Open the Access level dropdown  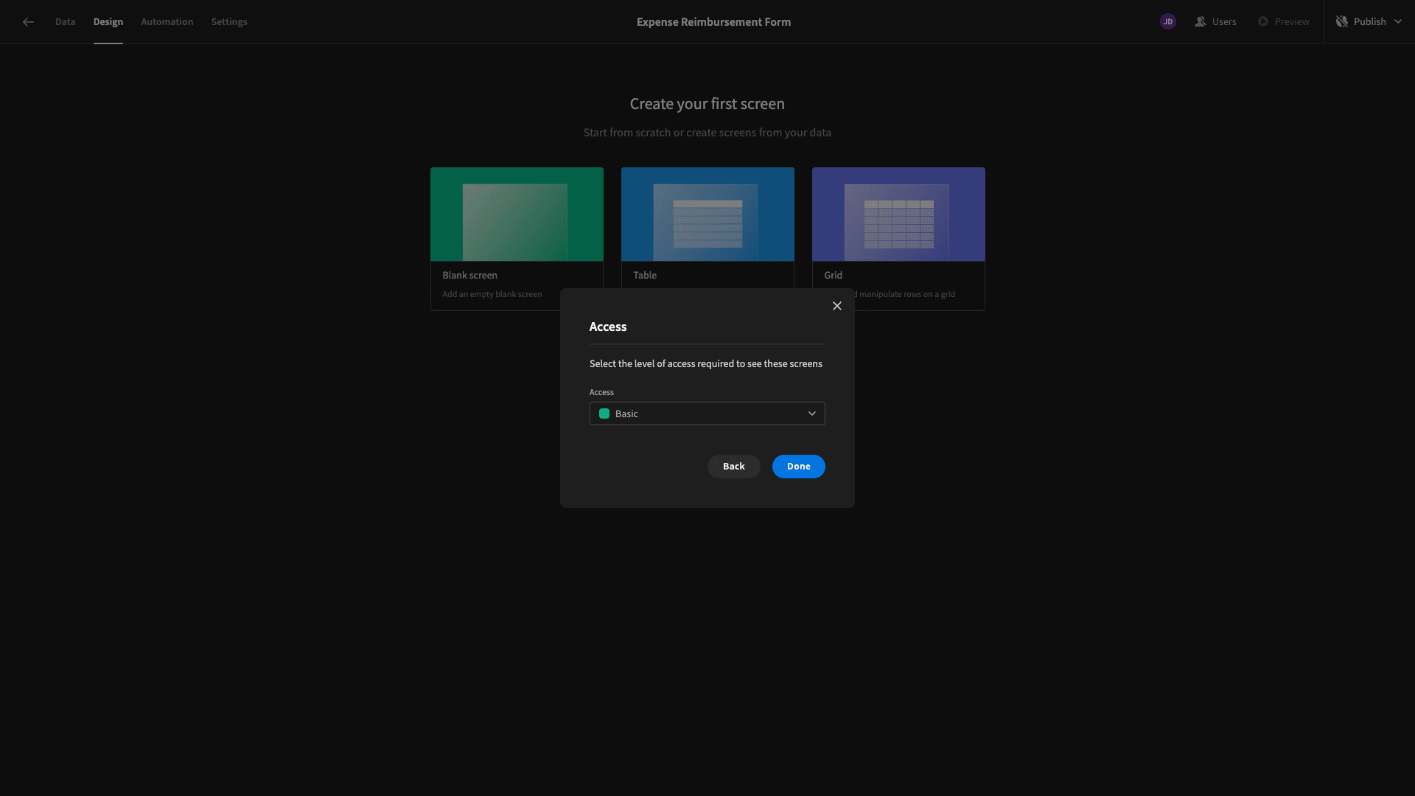707,413
